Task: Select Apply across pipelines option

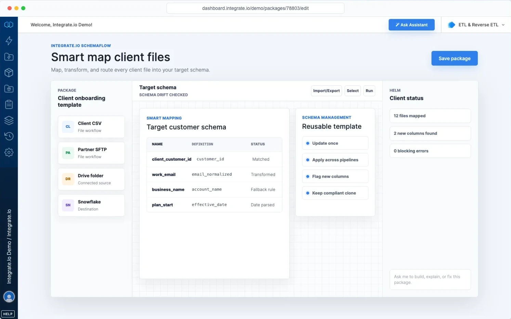Action: pos(335,160)
